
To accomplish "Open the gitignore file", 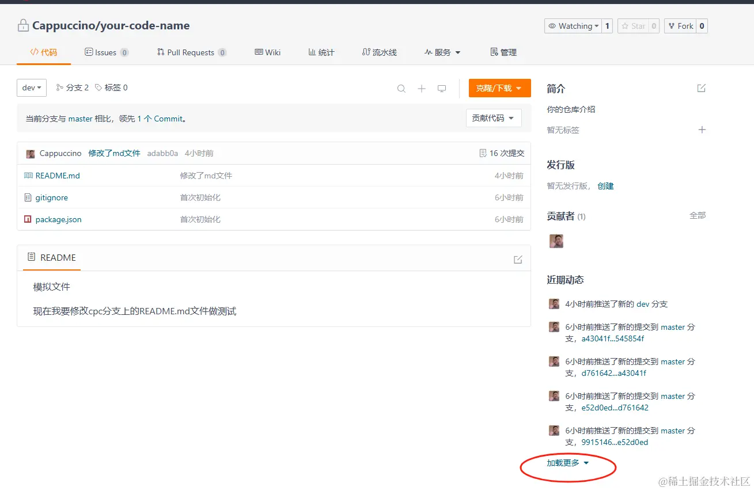I will tap(52, 197).
